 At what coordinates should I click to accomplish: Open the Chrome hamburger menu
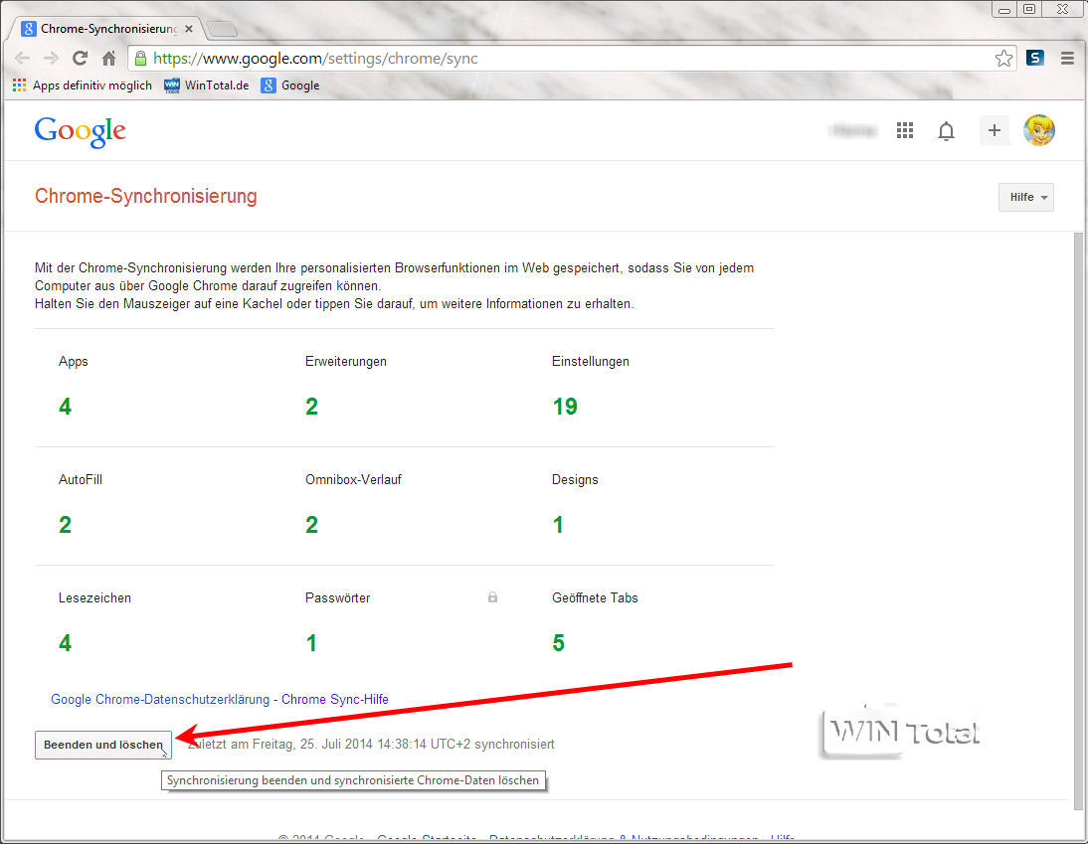tap(1067, 59)
